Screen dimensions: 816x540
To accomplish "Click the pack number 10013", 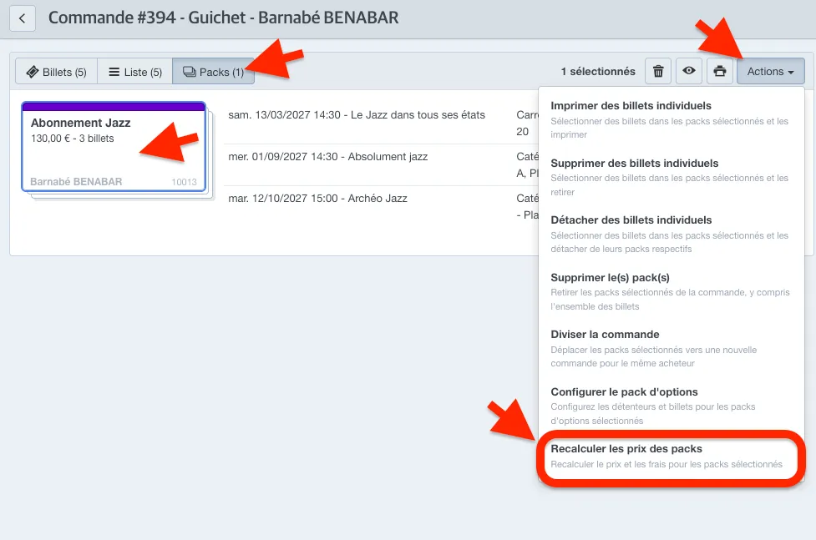I will point(185,182).
